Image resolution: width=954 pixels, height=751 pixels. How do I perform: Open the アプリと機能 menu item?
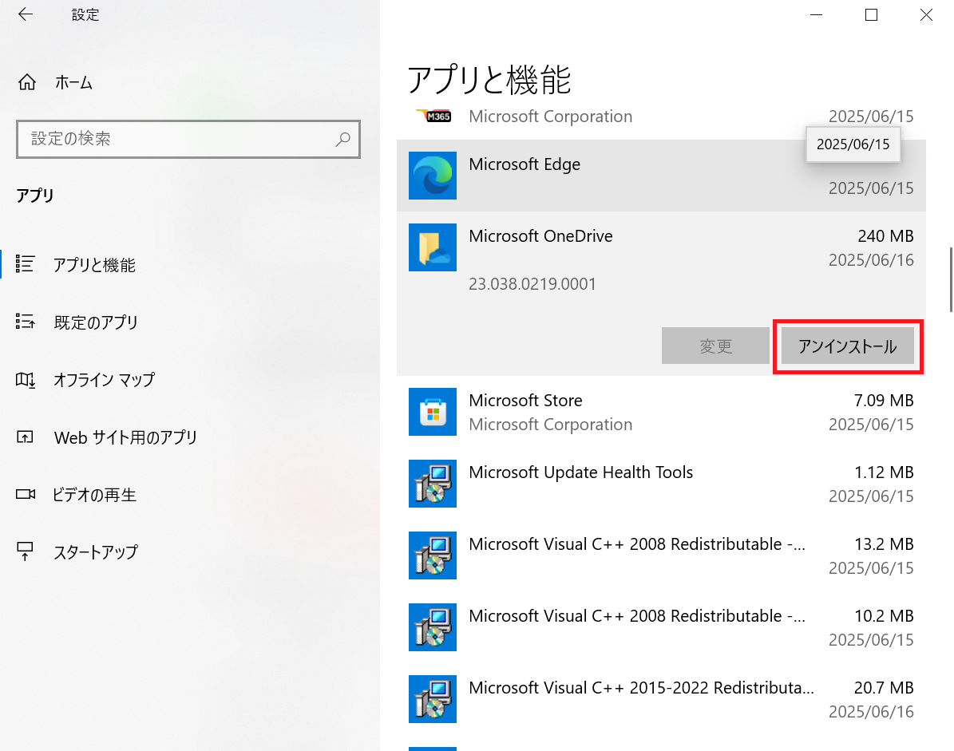(190, 264)
